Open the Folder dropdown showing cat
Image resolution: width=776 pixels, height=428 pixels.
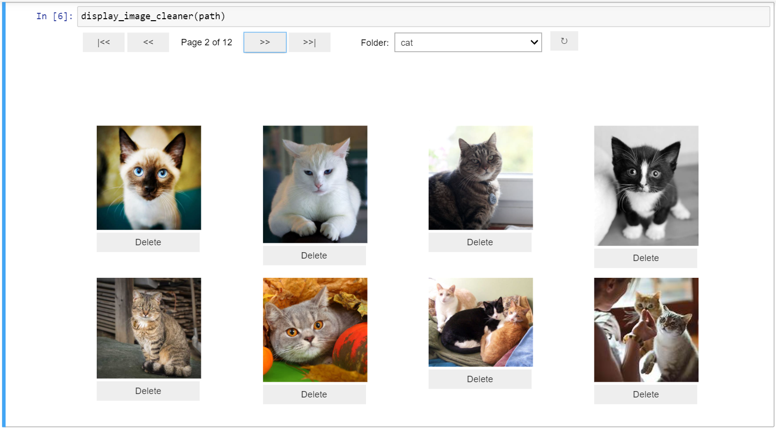click(x=468, y=43)
